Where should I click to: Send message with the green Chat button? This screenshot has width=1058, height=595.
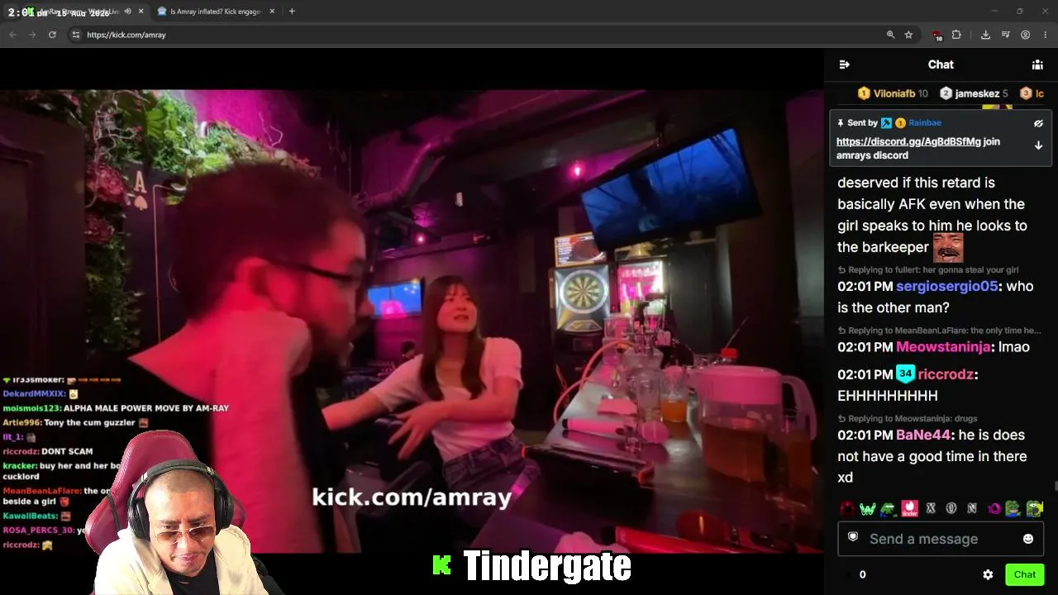pyautogui.click(x=1025, y=574)
